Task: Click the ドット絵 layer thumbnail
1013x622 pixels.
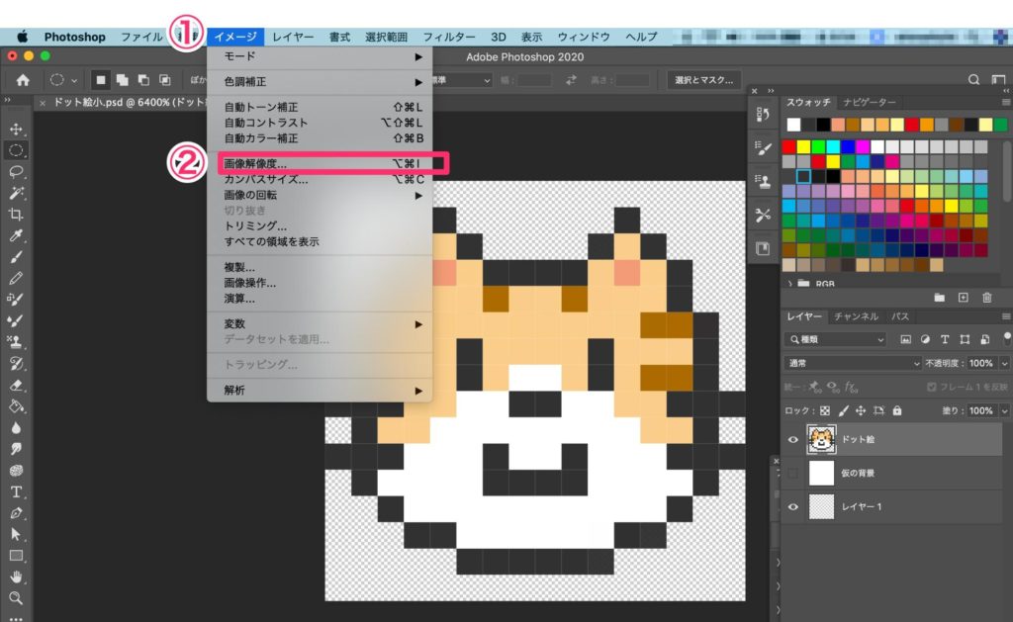Action: tap(823, 438)
